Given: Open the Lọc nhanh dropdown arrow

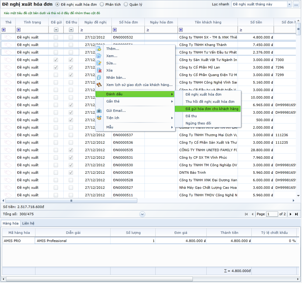Looking at the screenshot, I should 289,5.
